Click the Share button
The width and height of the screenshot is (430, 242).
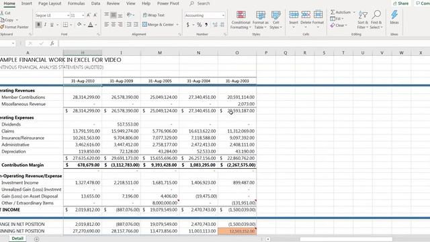coord(400,3)
